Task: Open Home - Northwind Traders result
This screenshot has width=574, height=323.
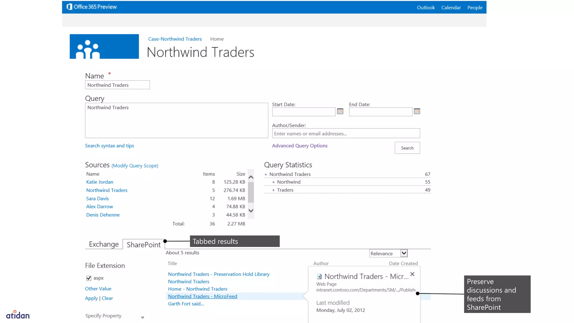Action: 198,289
